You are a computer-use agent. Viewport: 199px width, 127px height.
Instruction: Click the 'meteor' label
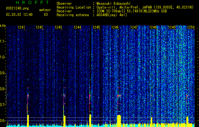coord(45,10)
